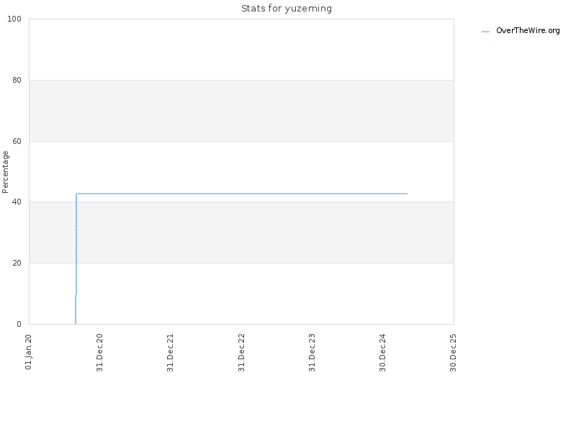Select the 80 y-axis tick label
Image resolution: width=576 pixels, height=432 pixels.
[17, 80]
